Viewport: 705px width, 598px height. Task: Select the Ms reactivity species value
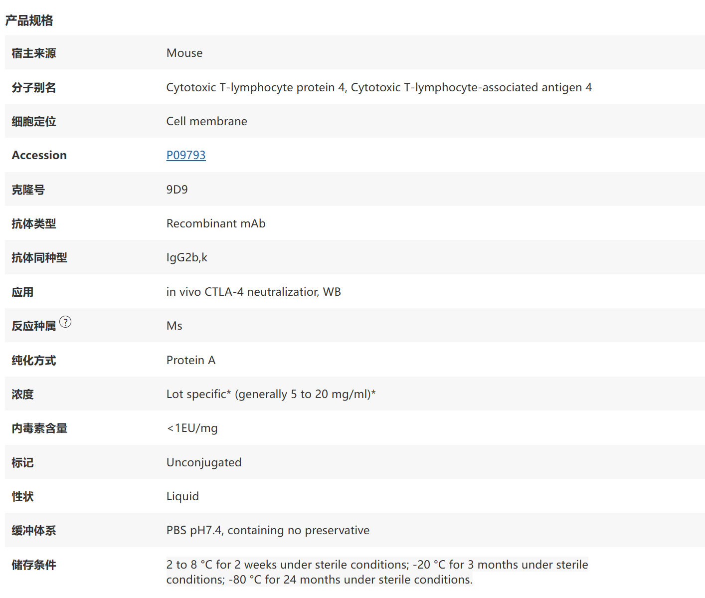click(x=175, y=326)
